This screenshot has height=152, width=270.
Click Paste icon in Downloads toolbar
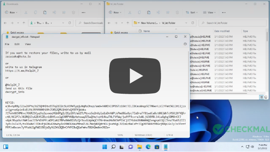(x=45, y=12)
